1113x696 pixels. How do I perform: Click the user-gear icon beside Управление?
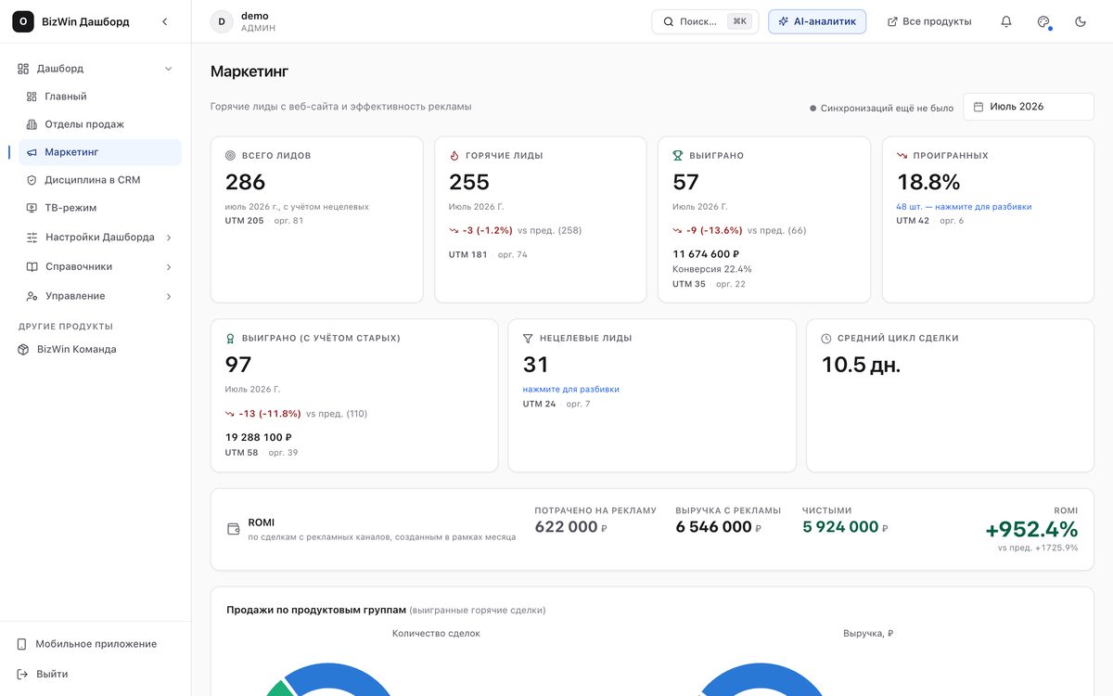tap(32, 296)
